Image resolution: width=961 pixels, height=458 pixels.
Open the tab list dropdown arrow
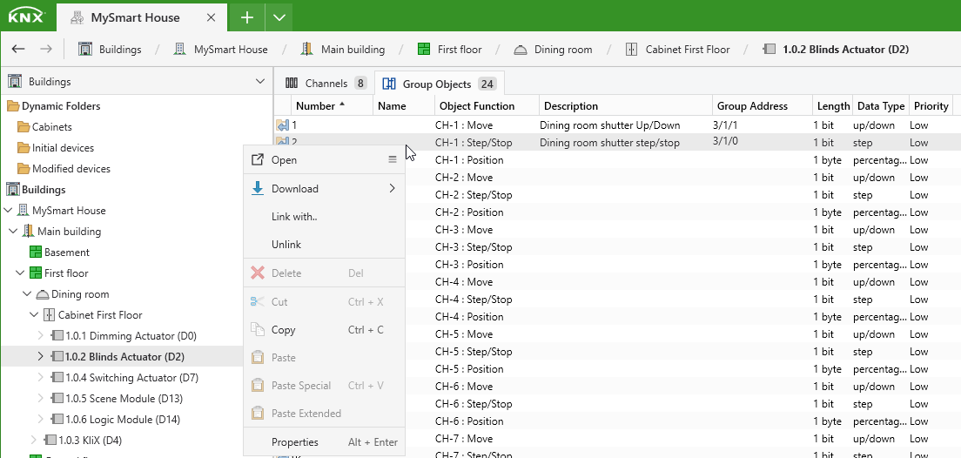click(x=279, y=17)
